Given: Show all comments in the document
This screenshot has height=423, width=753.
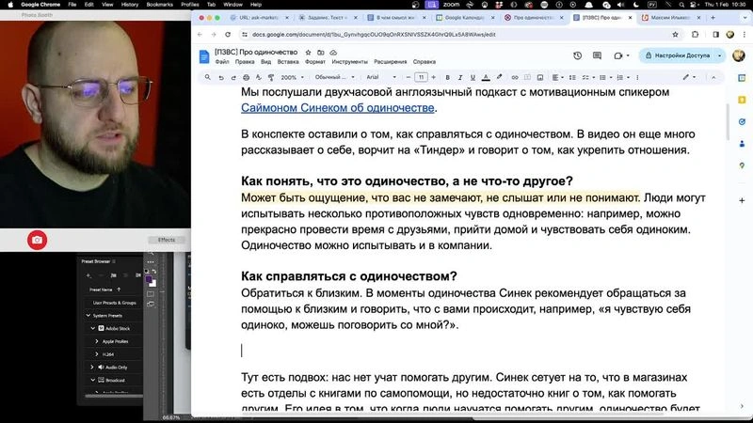Looking at the screenshot, I should point(597,55).
